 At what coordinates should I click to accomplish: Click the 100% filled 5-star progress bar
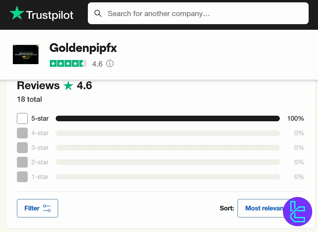tap(167, 118)
